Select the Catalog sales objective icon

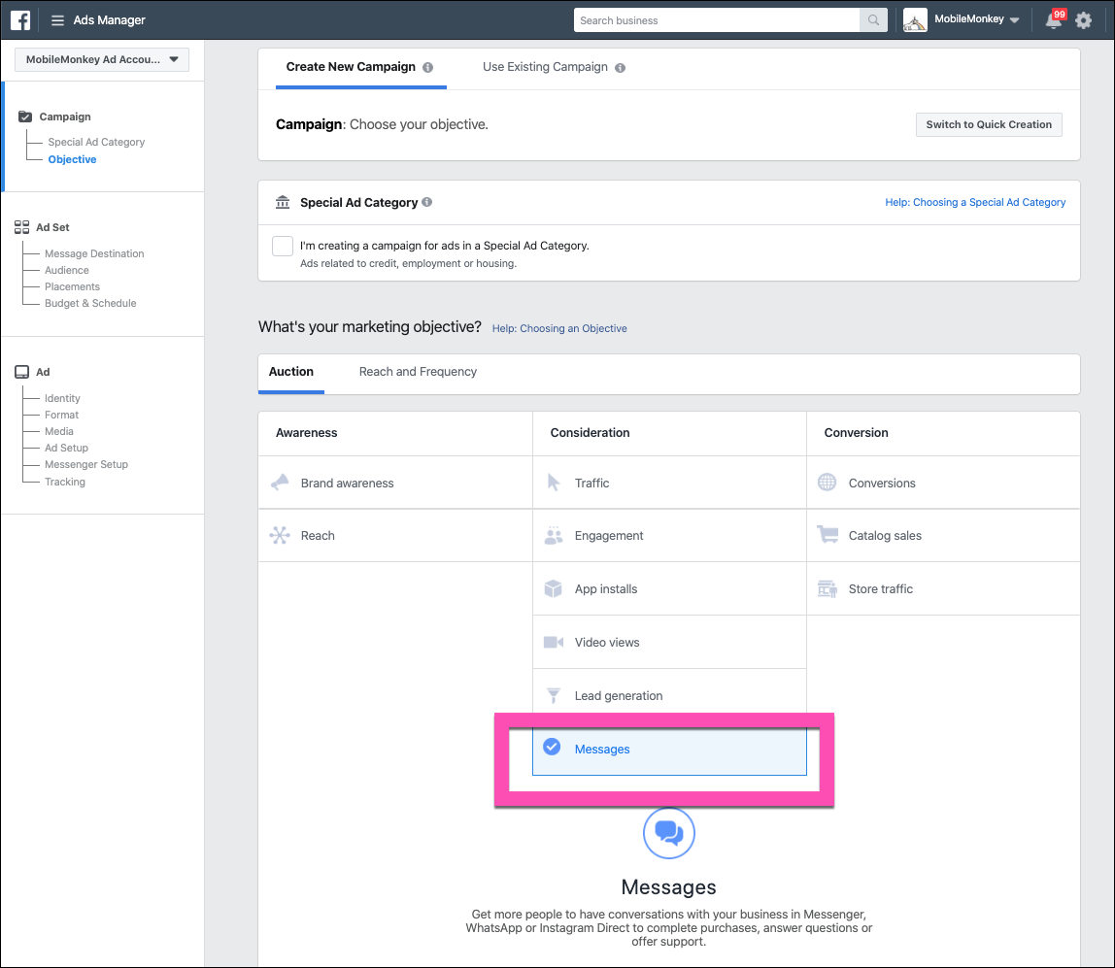coord(828,535)
